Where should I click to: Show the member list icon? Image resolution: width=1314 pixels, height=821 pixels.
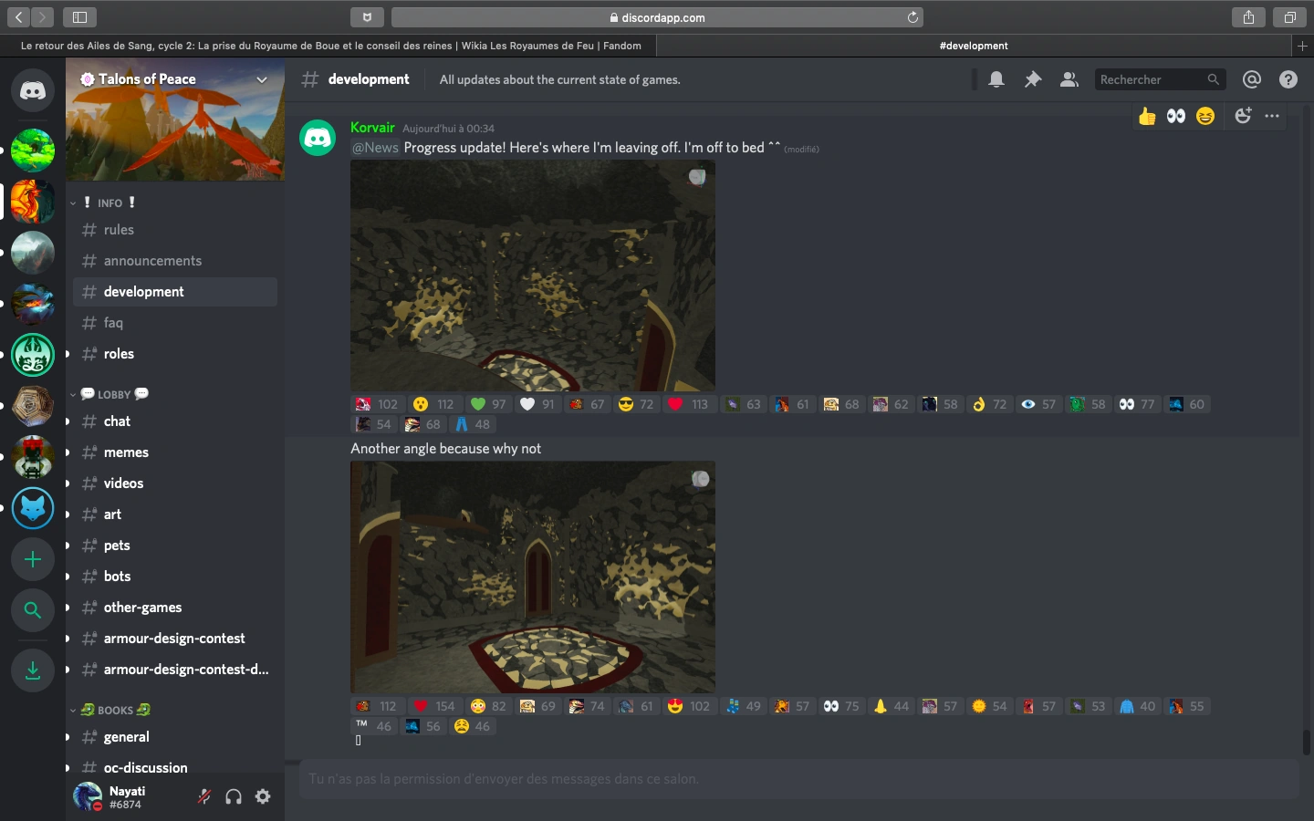pyautogui.click(x=1069, y=80)
